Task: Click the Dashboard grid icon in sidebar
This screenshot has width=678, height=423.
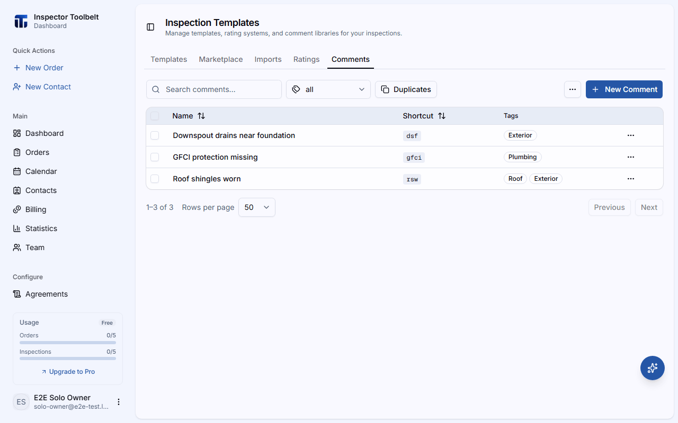Action: tap(17, 133)
